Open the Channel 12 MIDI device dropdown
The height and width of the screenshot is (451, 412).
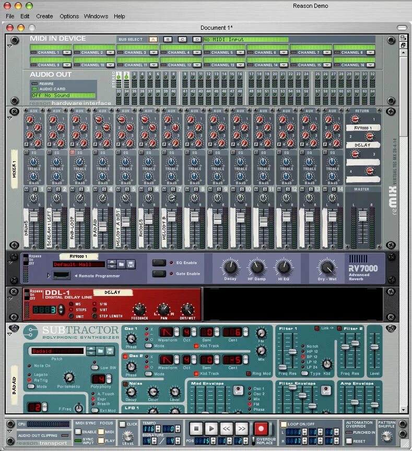197,65
